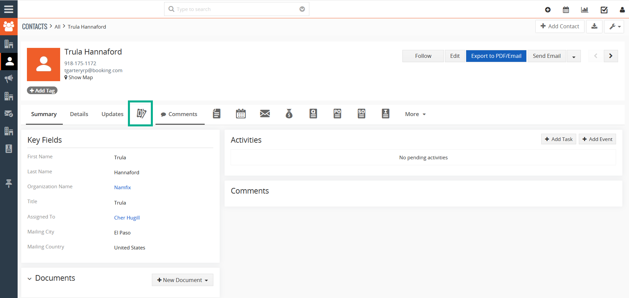Image resolution: width=629 pixels, height=298 pixels.
Task: Open the Sales Order 'SO' icon tab
Action: tap(362, 114)
